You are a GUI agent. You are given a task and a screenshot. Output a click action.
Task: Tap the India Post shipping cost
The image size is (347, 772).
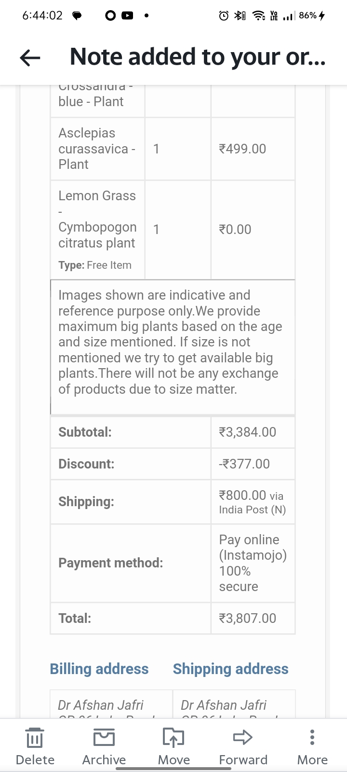(x=252, y=502)
